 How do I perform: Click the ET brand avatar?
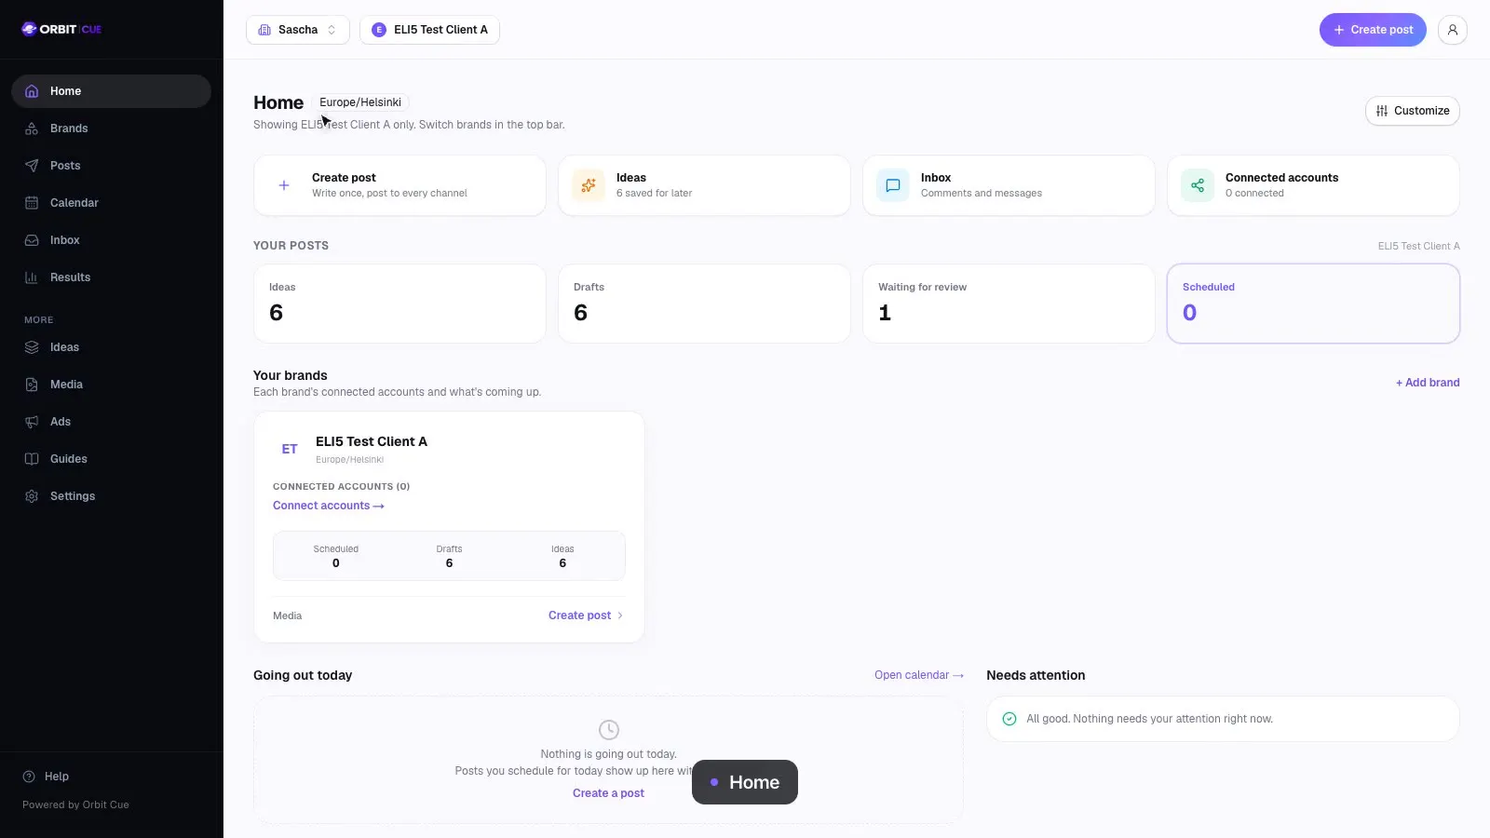point(290,449)
